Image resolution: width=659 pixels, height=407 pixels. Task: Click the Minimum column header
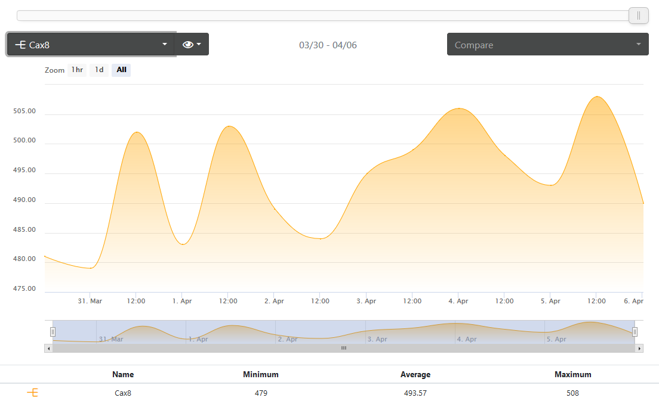[261, 374]
